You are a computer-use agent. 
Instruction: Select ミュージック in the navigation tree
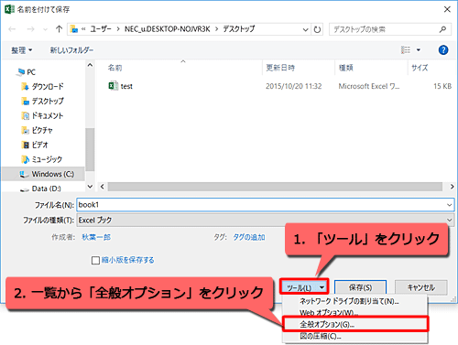(x=42, y=159)
